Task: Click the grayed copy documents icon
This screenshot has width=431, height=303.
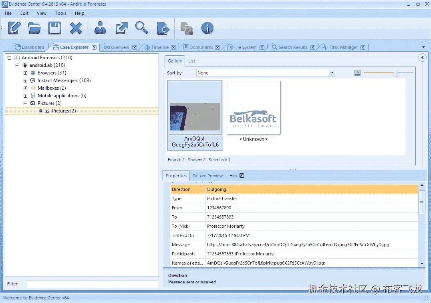Action: [187, 28]
